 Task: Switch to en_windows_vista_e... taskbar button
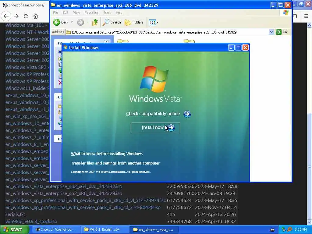[x=153, y=230]
